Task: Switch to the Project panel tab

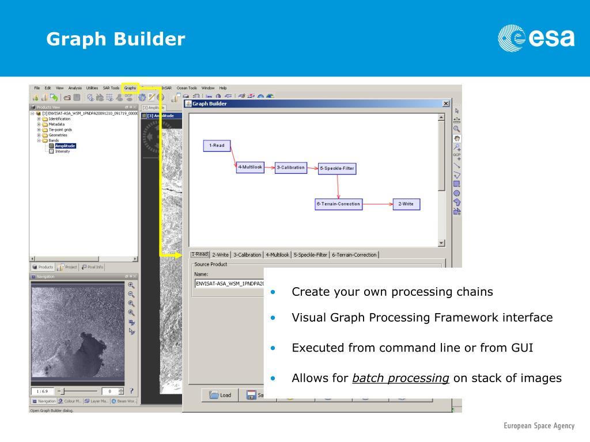Action: point(68,267)
